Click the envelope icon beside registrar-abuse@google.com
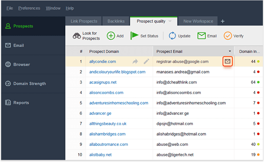 (x=228, y=61)
